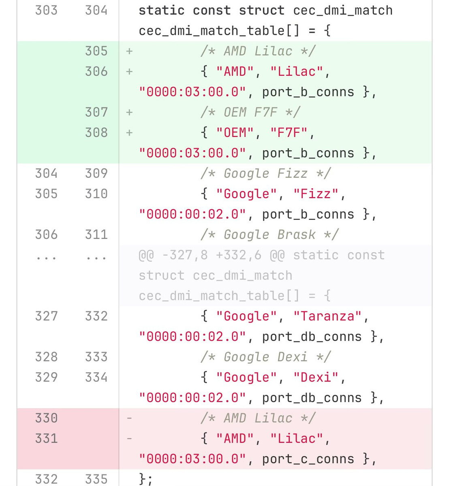Click the plus marker on the added AMD Lilac comment
Screen dimensions: 449x486
click(129, 51)
